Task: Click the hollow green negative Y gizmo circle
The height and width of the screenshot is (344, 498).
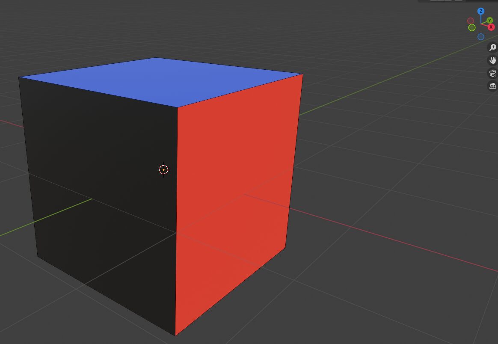Action: (x=471, y=28)
